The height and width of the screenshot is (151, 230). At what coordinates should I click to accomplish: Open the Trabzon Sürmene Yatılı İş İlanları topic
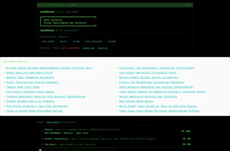pos(30,101)
